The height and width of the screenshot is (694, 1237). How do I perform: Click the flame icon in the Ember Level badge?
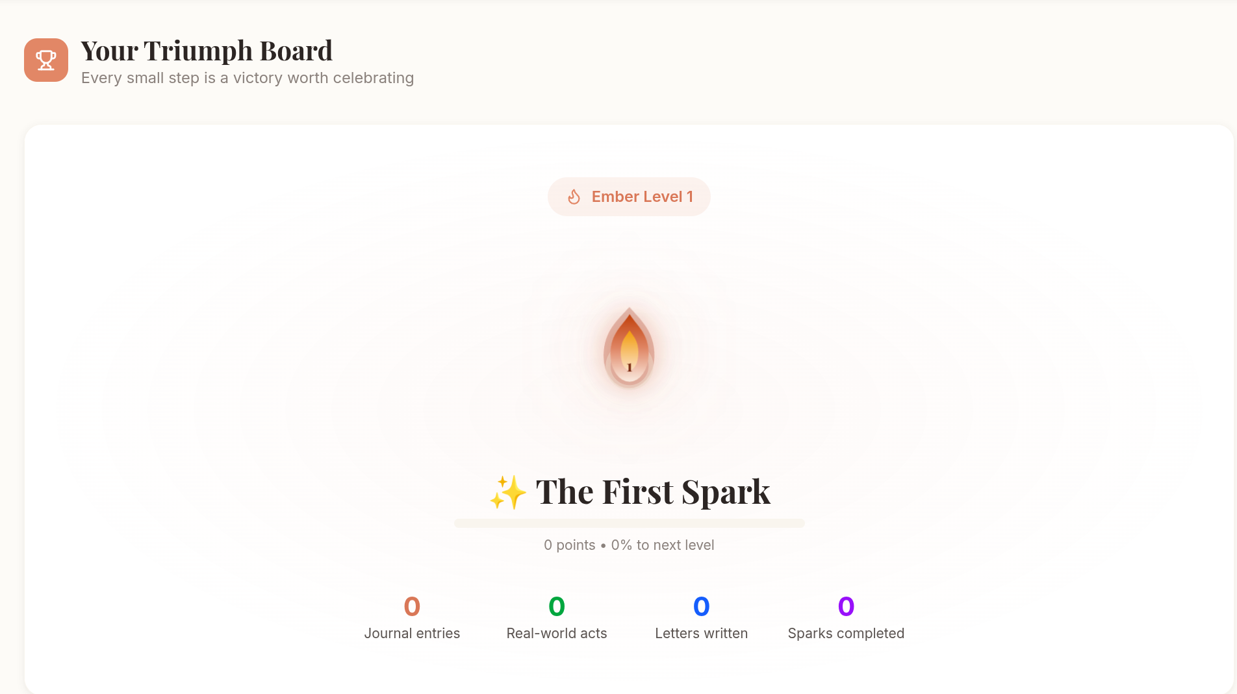574,197
